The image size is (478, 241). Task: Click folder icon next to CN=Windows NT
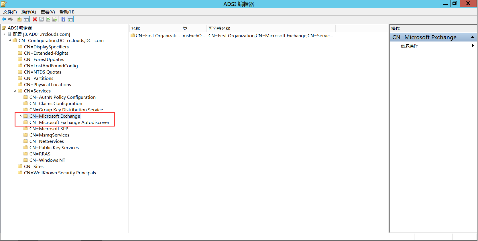tap(25, 160)
